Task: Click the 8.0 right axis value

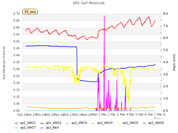Action: pos(165,14)
